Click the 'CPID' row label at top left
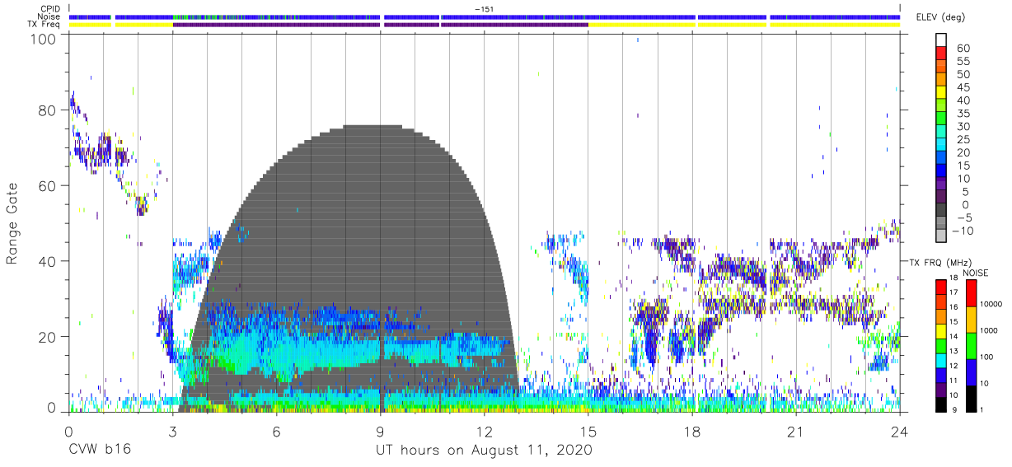This screenshot has height=467, width=1012. click(51, 8)
